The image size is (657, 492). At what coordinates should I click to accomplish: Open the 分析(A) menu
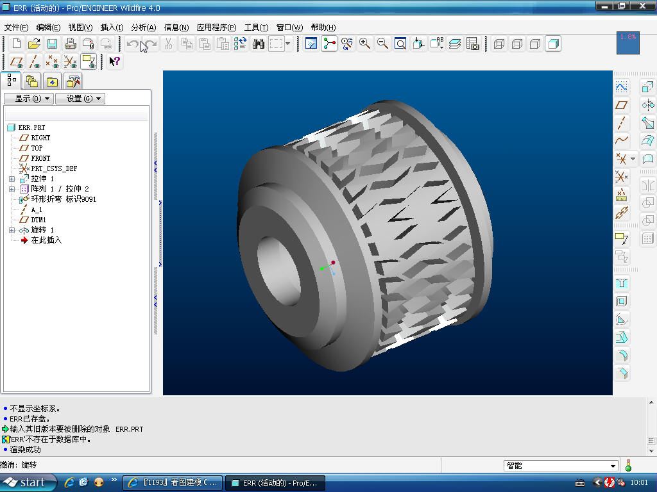coord(144,28)
